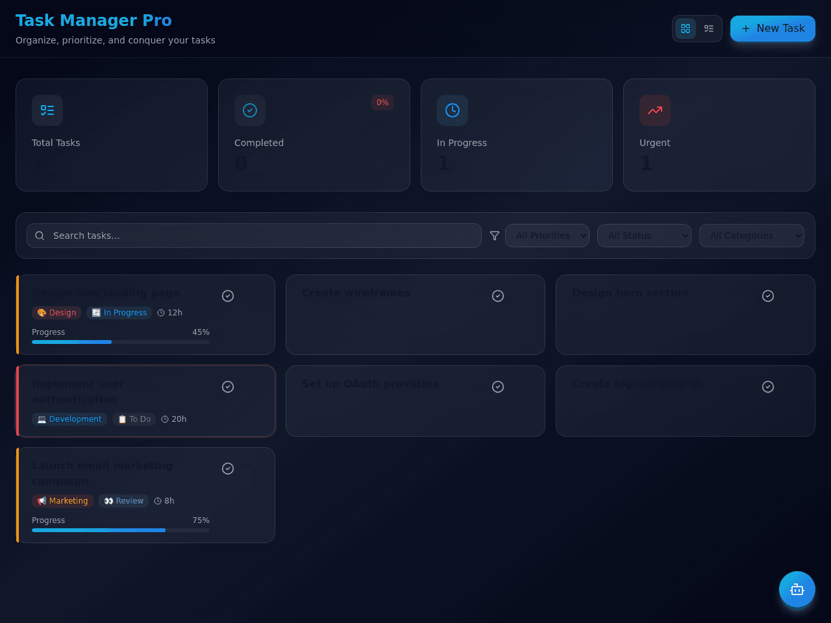Click the Urgent stat label
The height and width of the screenshot is (623, 831).
pos(654,143)
